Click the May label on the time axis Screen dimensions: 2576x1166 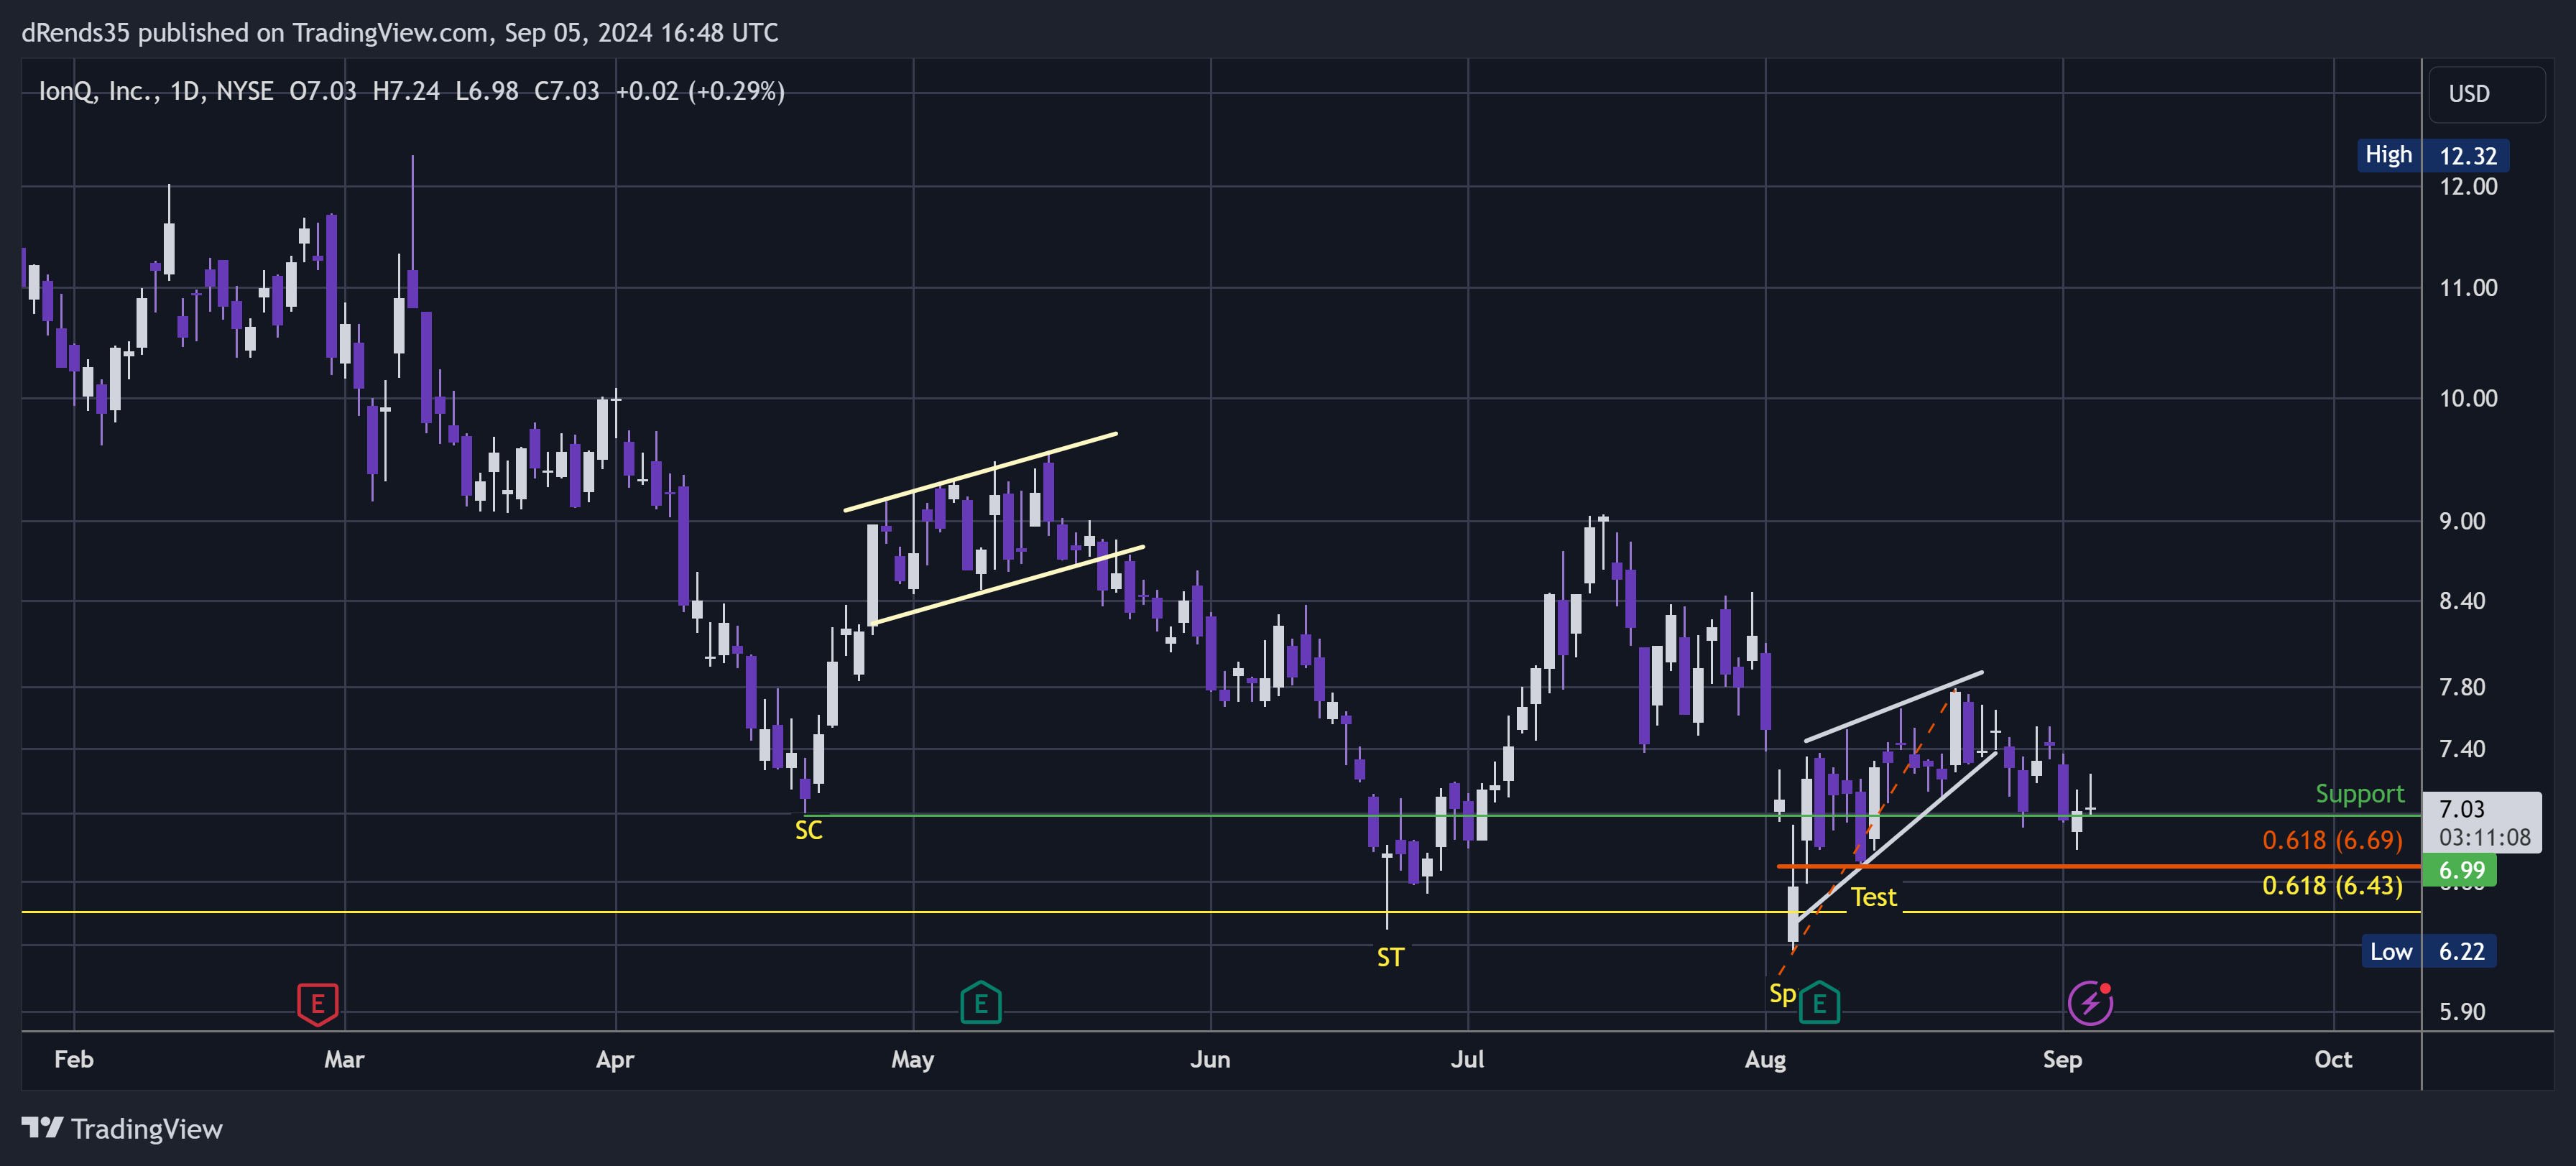[912, 1060]
